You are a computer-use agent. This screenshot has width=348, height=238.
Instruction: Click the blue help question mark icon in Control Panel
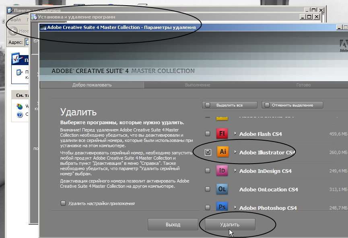(20, 115)
